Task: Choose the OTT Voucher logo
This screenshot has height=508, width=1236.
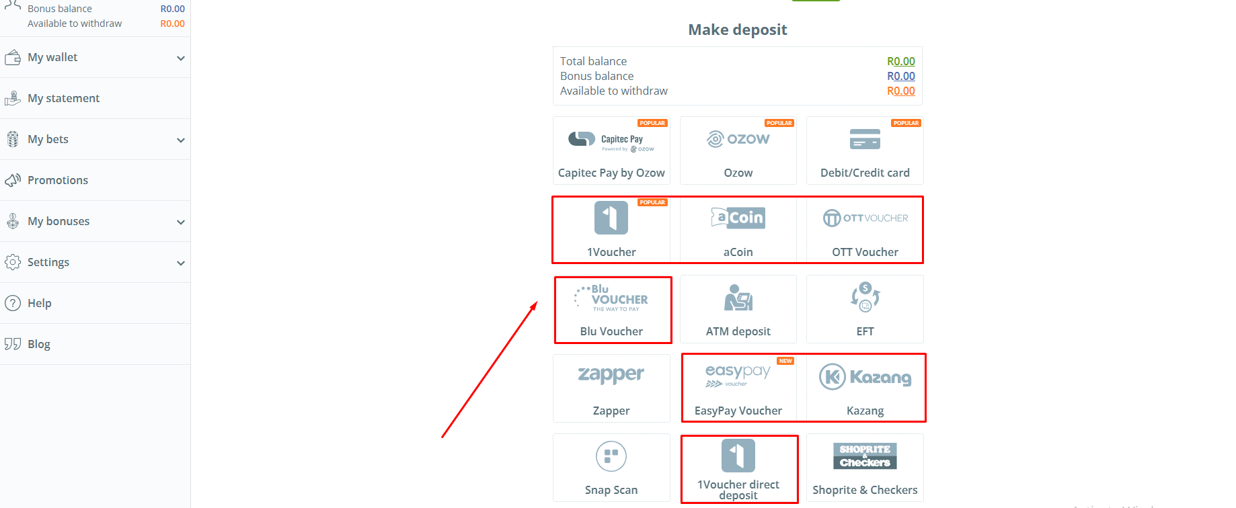Action: (x=865, y=218)
